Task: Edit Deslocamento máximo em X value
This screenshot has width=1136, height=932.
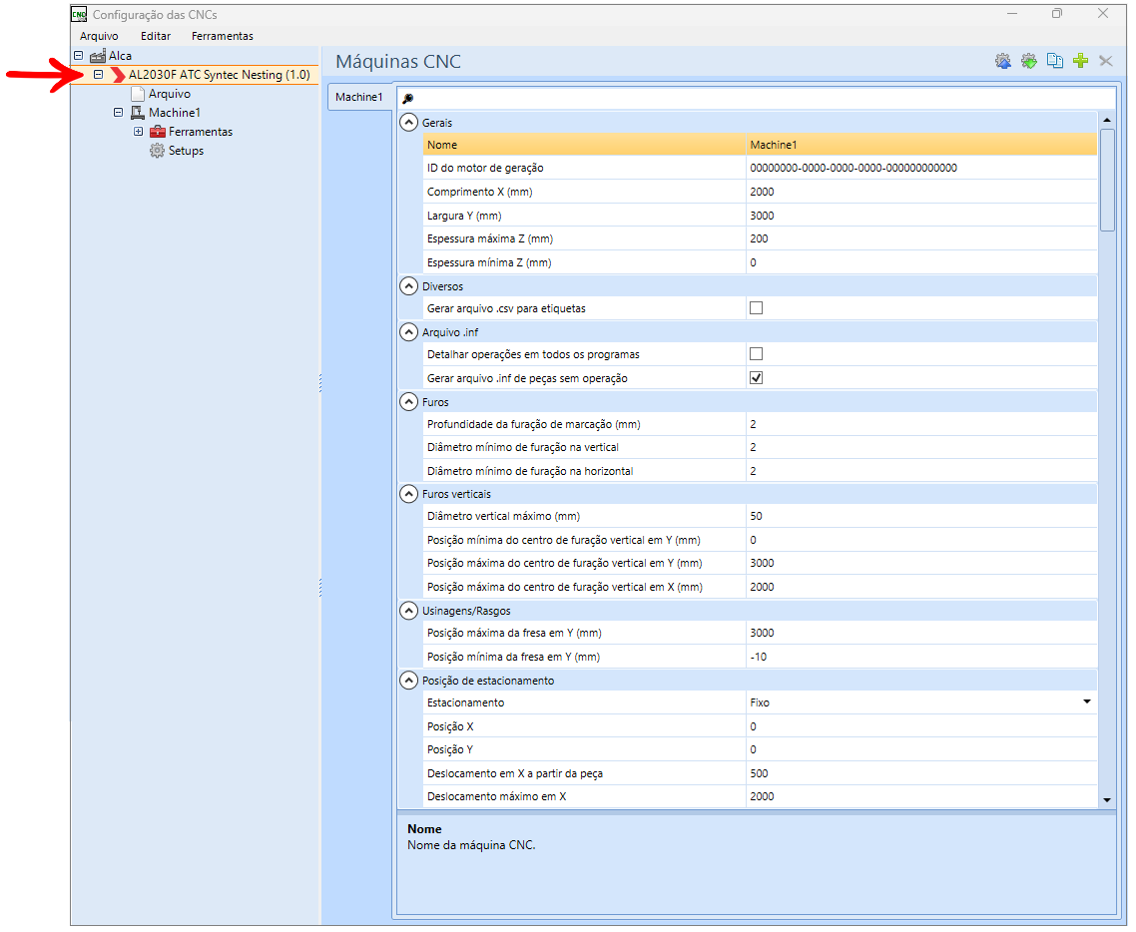Action: (x=920, y=796)
